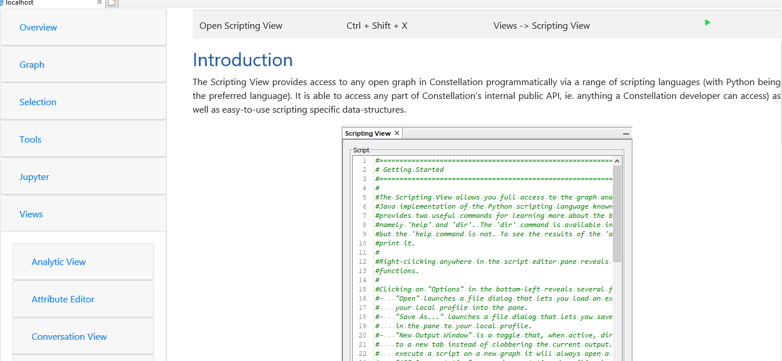Open the Analytic View docs

point(58,262)
